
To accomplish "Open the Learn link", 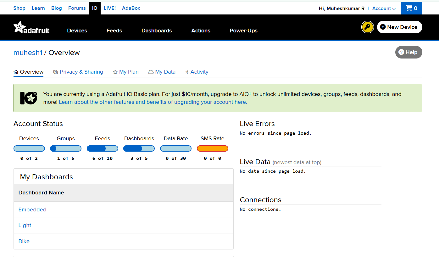I will click(x=38, y=8).
